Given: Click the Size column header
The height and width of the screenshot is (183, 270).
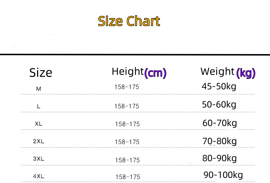Looking at the screenshot, I should pyautogui.click(x=41, y=73).
